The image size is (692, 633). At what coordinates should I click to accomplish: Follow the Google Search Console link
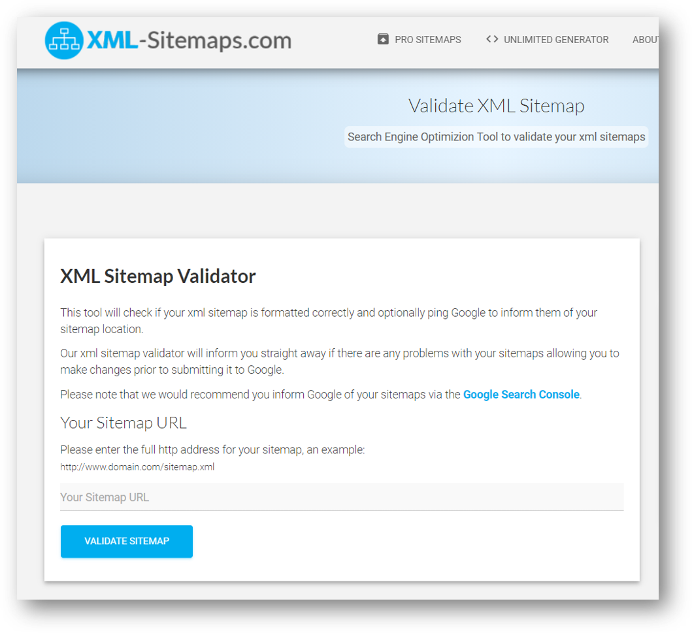pos(521,395)
